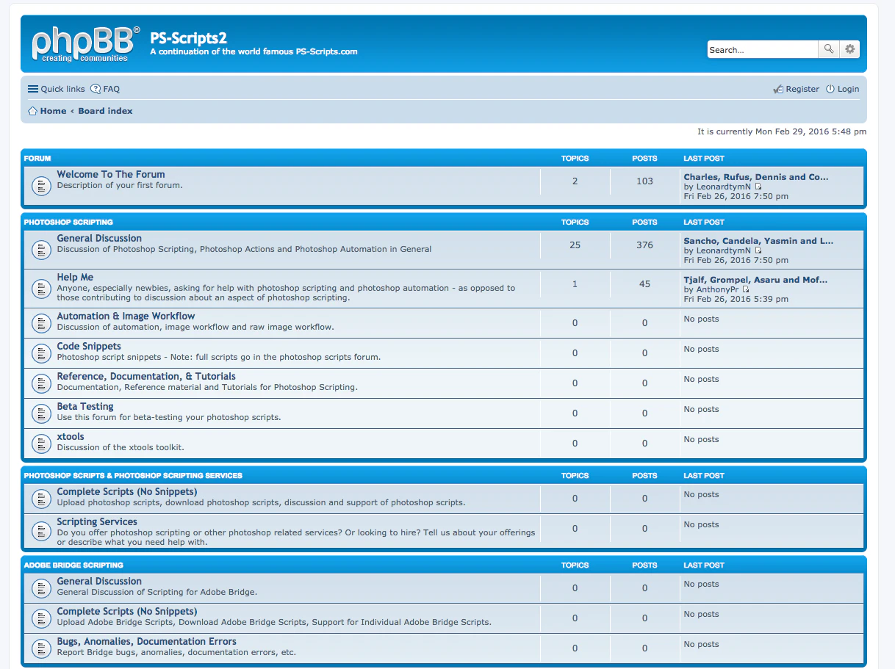Screen dimensions: 895x669
Task: Click the 103 posts count
Action: pyautogui.click(x=644, y=181)
